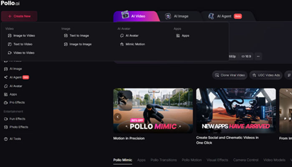
Task: Click the Motion in Precision caption
Action: tap(129, 138)
